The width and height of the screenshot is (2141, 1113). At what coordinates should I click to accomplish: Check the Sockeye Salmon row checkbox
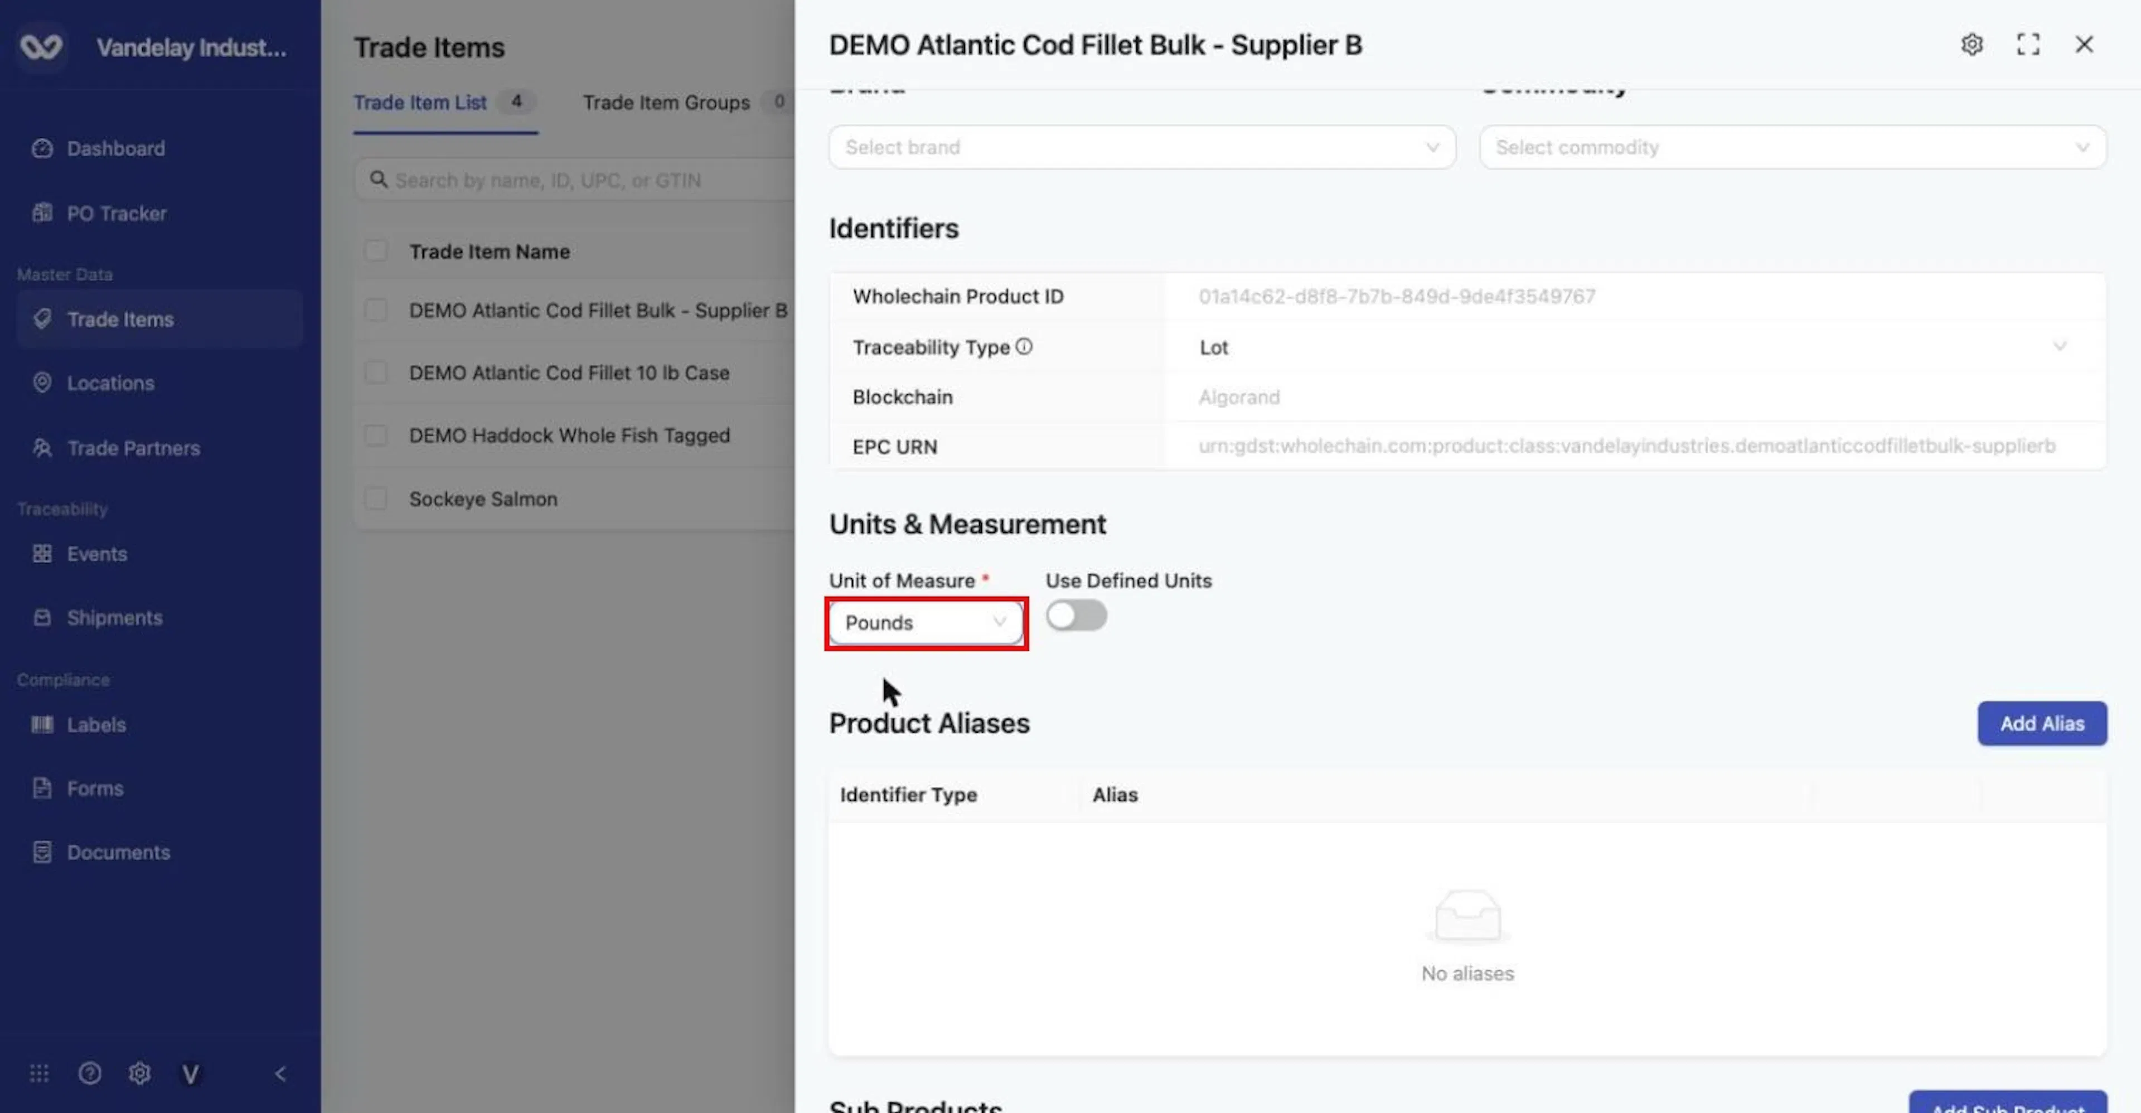click(x=376, y=499)
